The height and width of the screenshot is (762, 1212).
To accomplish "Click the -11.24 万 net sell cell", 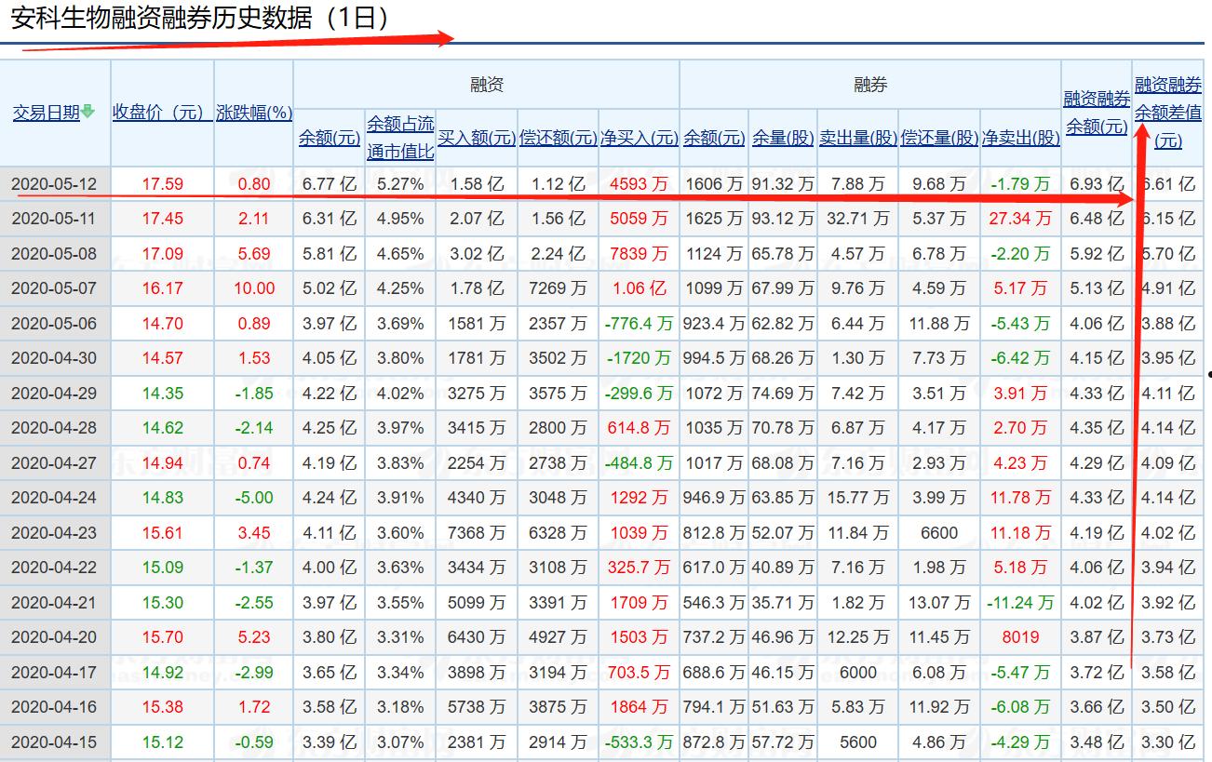I will click(1021, 603).
